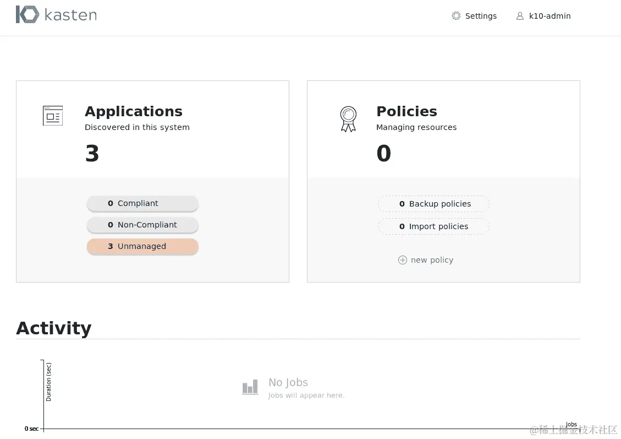View the 0 Backup policies
The image size is (621, 439).
pyautogui.click(x=433, y=204)
